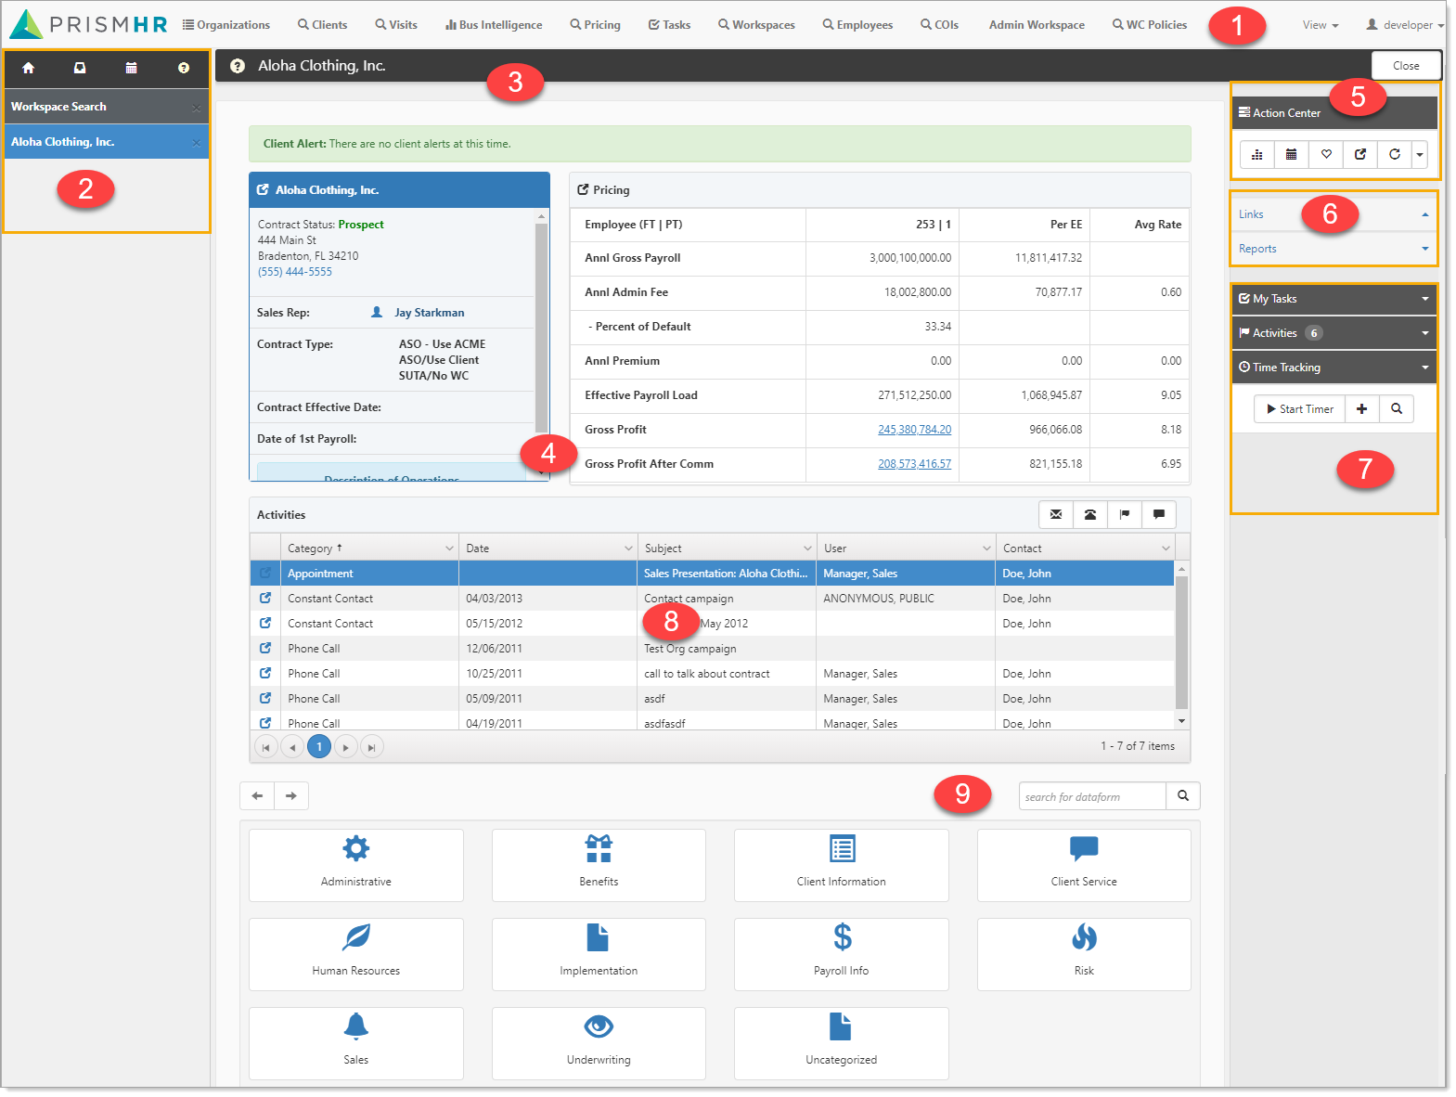Open Category column filter dropdown
The height and width of the screenshot is (1097, 1456).
449,548
